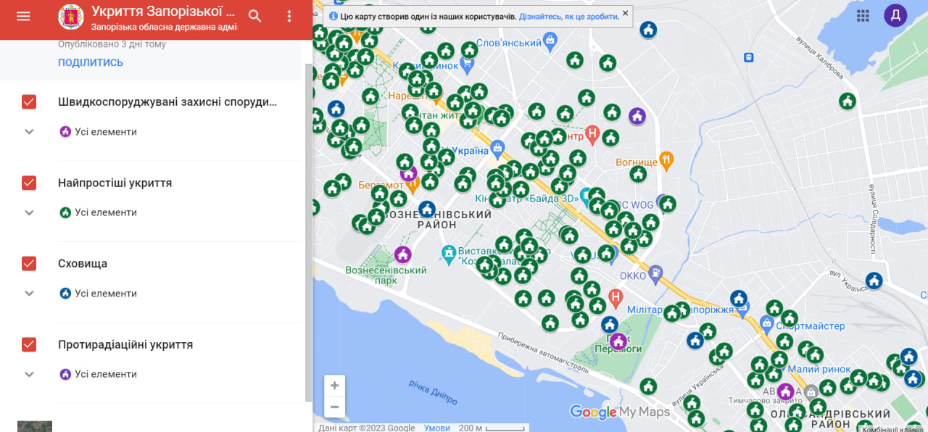Open the hamburger menu in header
928x432 pixels.
coord(23,16)
